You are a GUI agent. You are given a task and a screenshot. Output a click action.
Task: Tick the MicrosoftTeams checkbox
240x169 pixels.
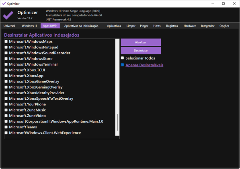click(6, 127)
